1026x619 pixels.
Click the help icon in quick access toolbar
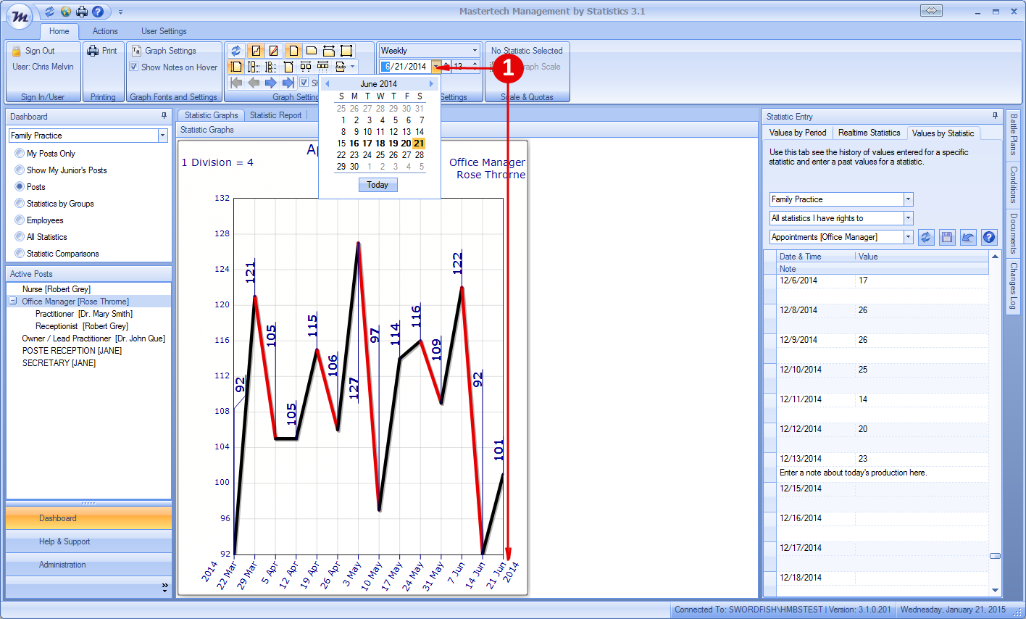(x=97, y=12)
